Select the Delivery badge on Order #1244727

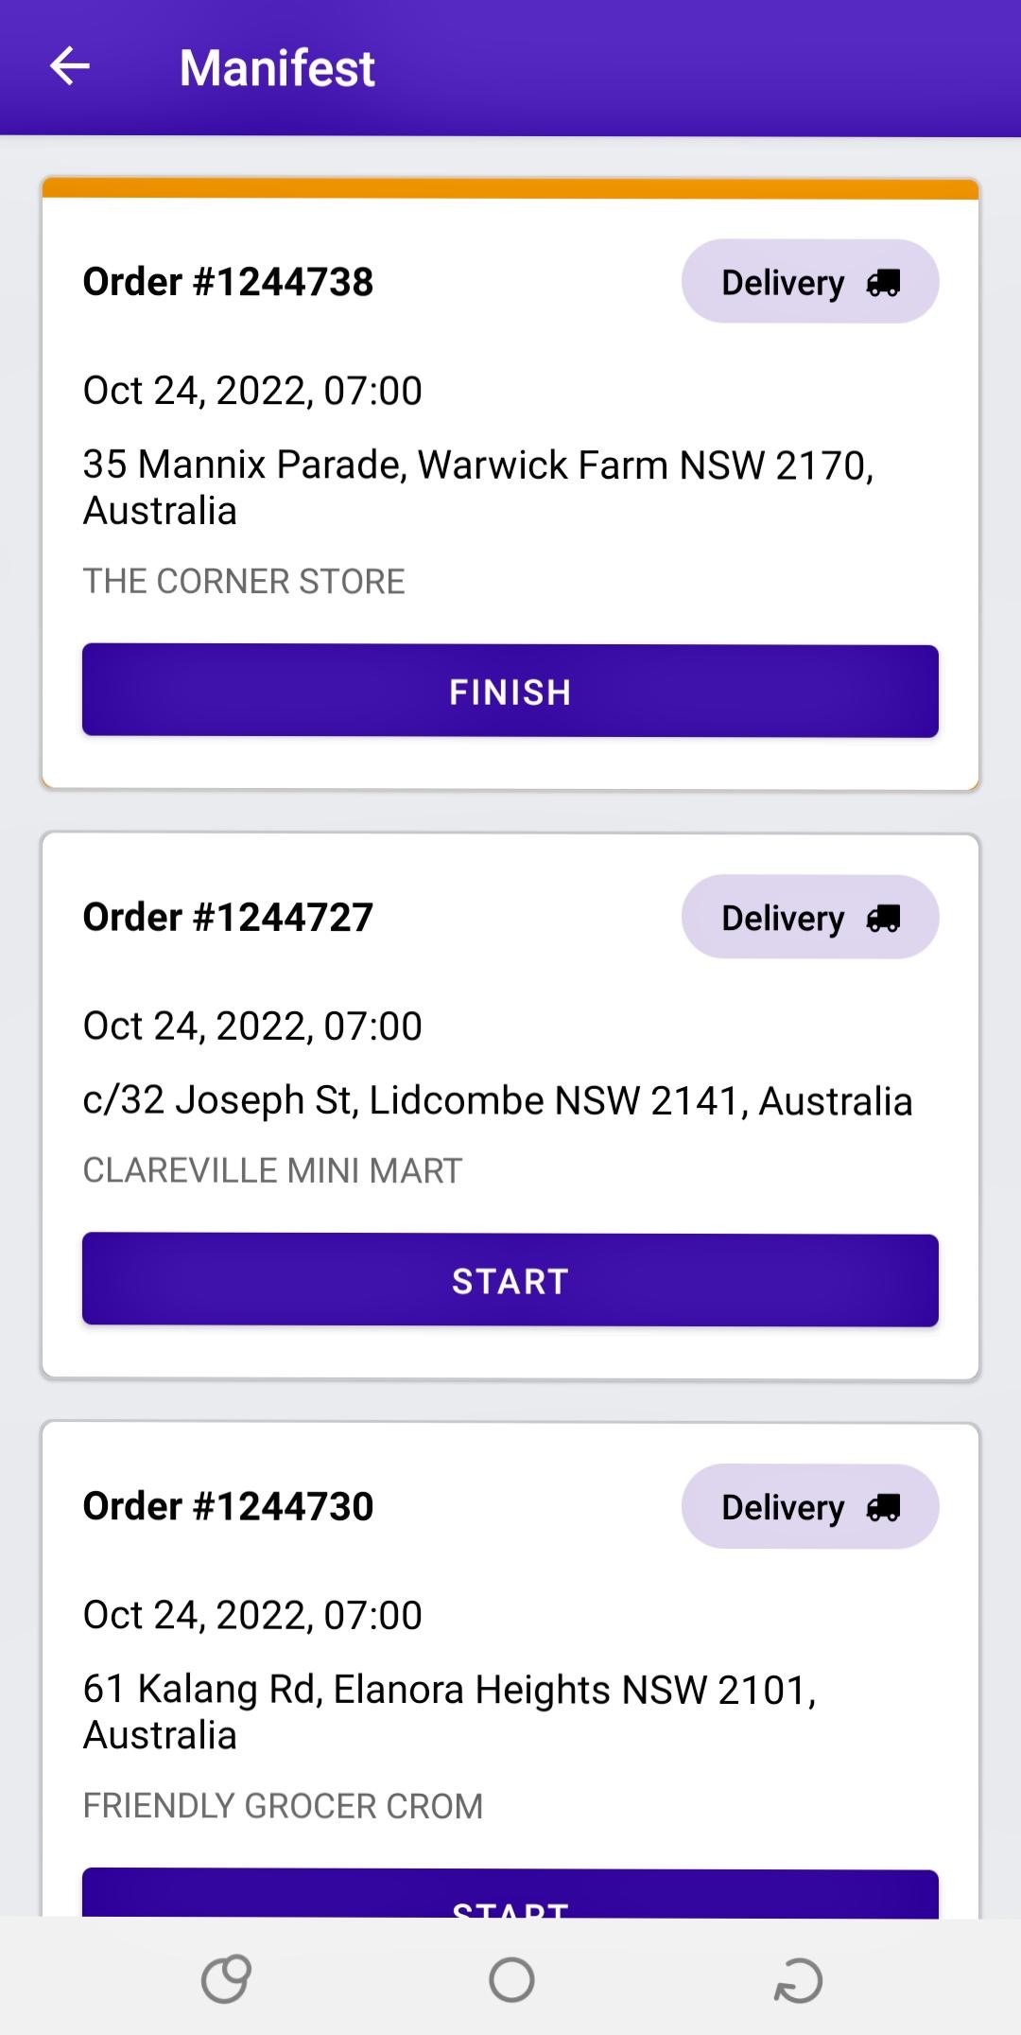coord(810,917)
